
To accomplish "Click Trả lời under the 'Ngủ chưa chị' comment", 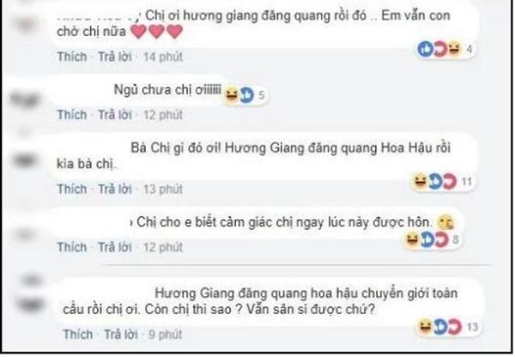I will tap(115, 115).
